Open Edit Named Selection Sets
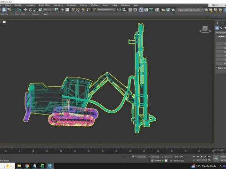 pyautogui.click(x=94, y=10)
